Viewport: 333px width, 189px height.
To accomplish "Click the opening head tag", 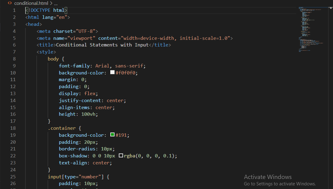I will point(33,24).
